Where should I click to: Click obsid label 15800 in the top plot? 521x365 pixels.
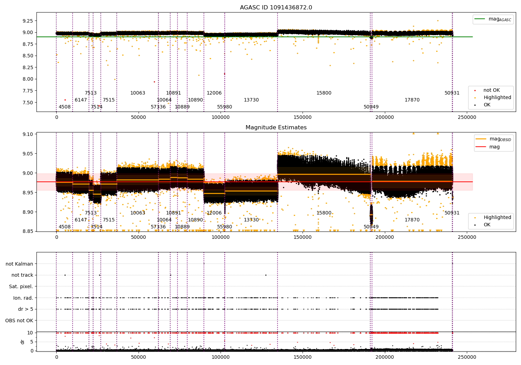pyautogui.click(x=324, y=93)
